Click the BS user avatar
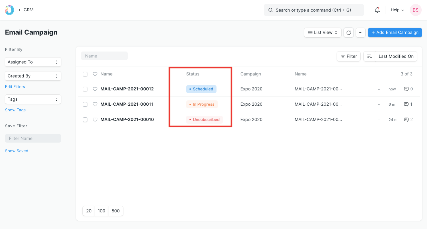 (x=416, y=10)
